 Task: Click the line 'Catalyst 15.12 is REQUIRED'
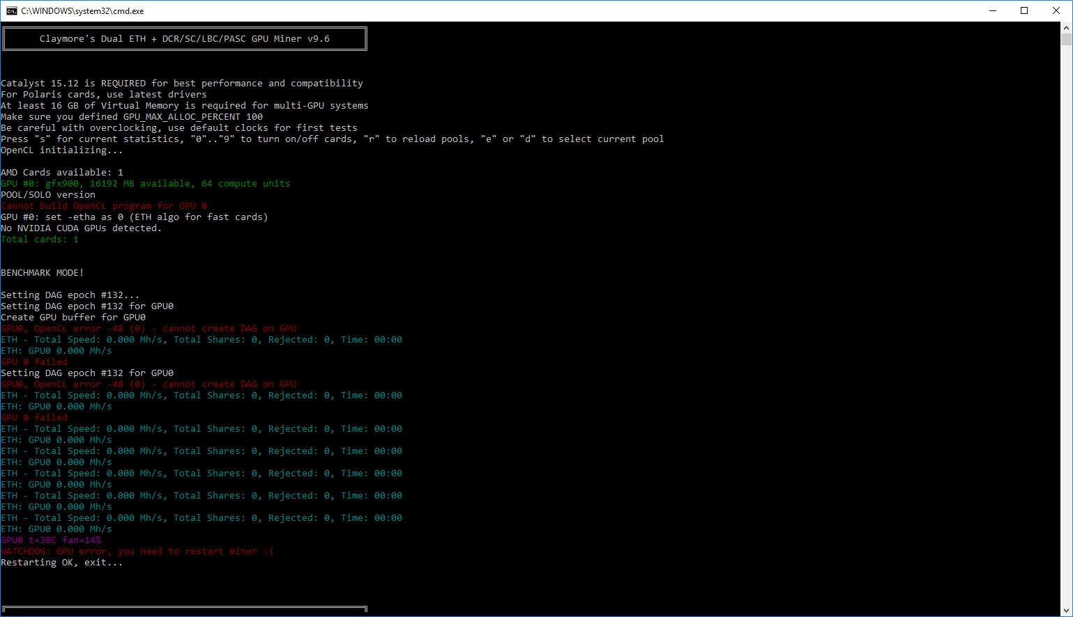tap(182, 84)
